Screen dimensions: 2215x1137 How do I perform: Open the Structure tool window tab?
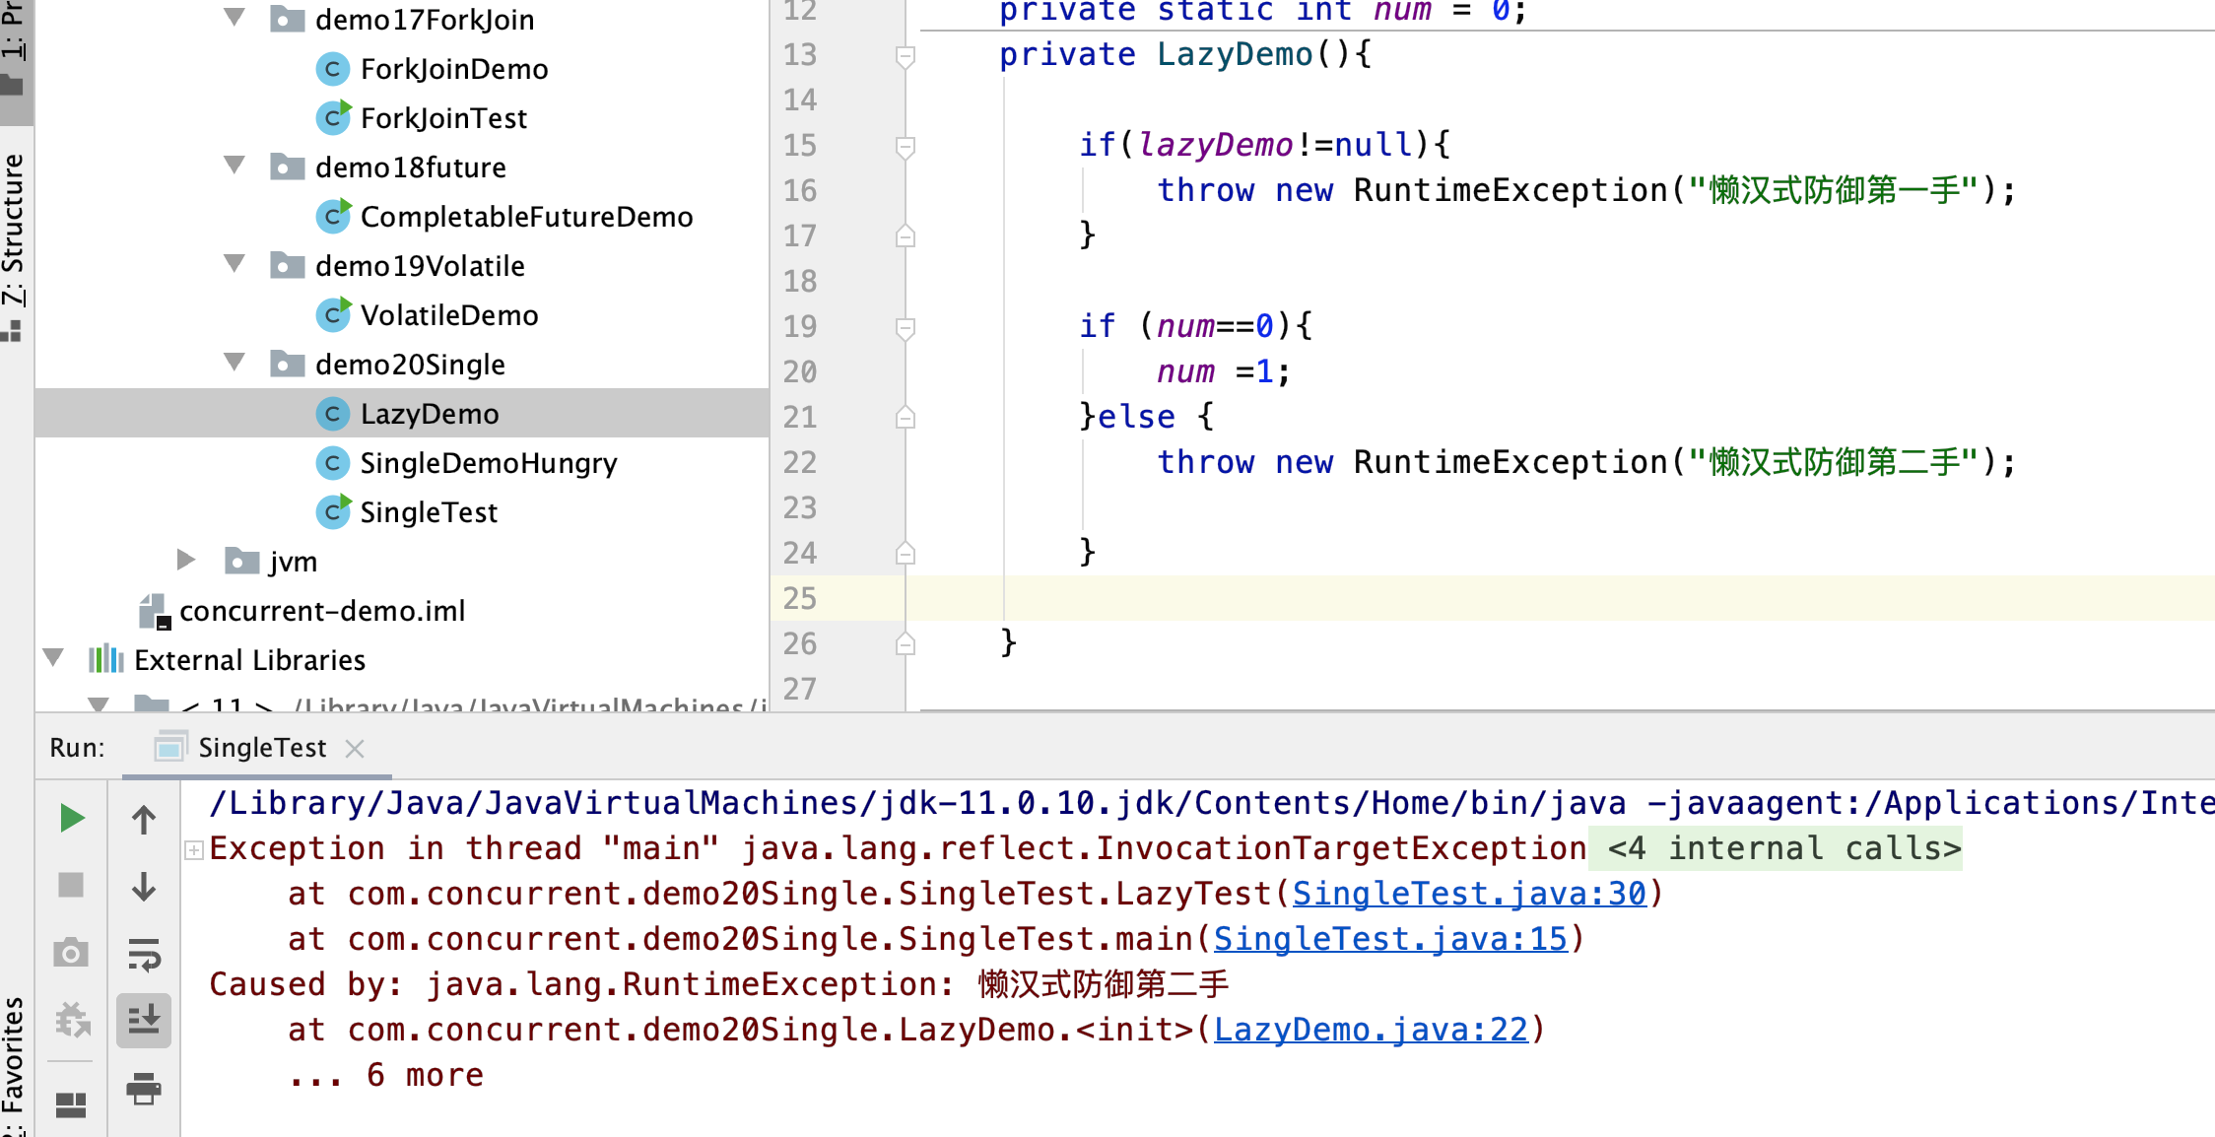[14, 230]
